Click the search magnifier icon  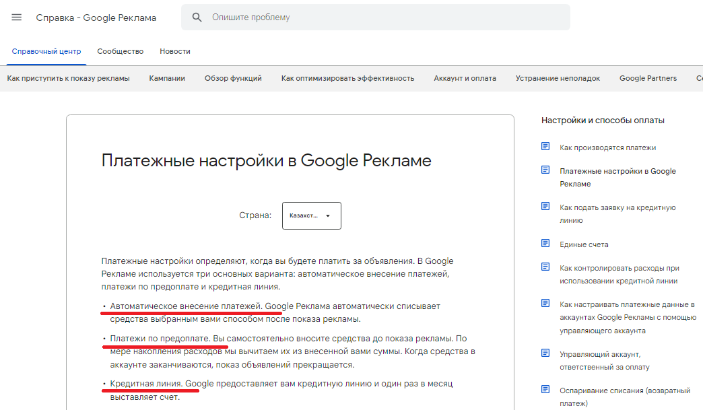click(197, 18)
